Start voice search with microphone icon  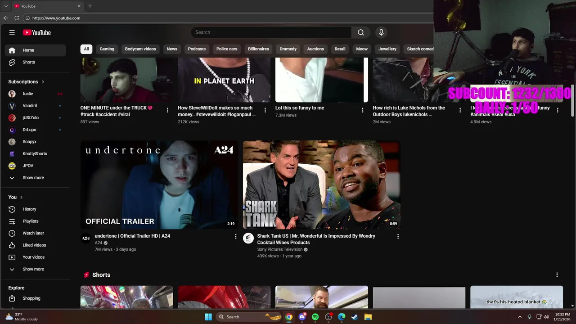point(381,32)
